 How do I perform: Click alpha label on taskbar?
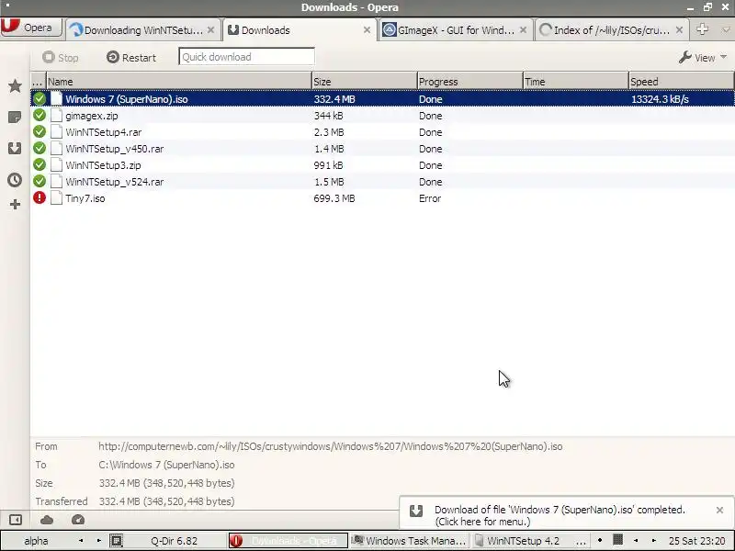pyautogui.click(x=36, y=541)
